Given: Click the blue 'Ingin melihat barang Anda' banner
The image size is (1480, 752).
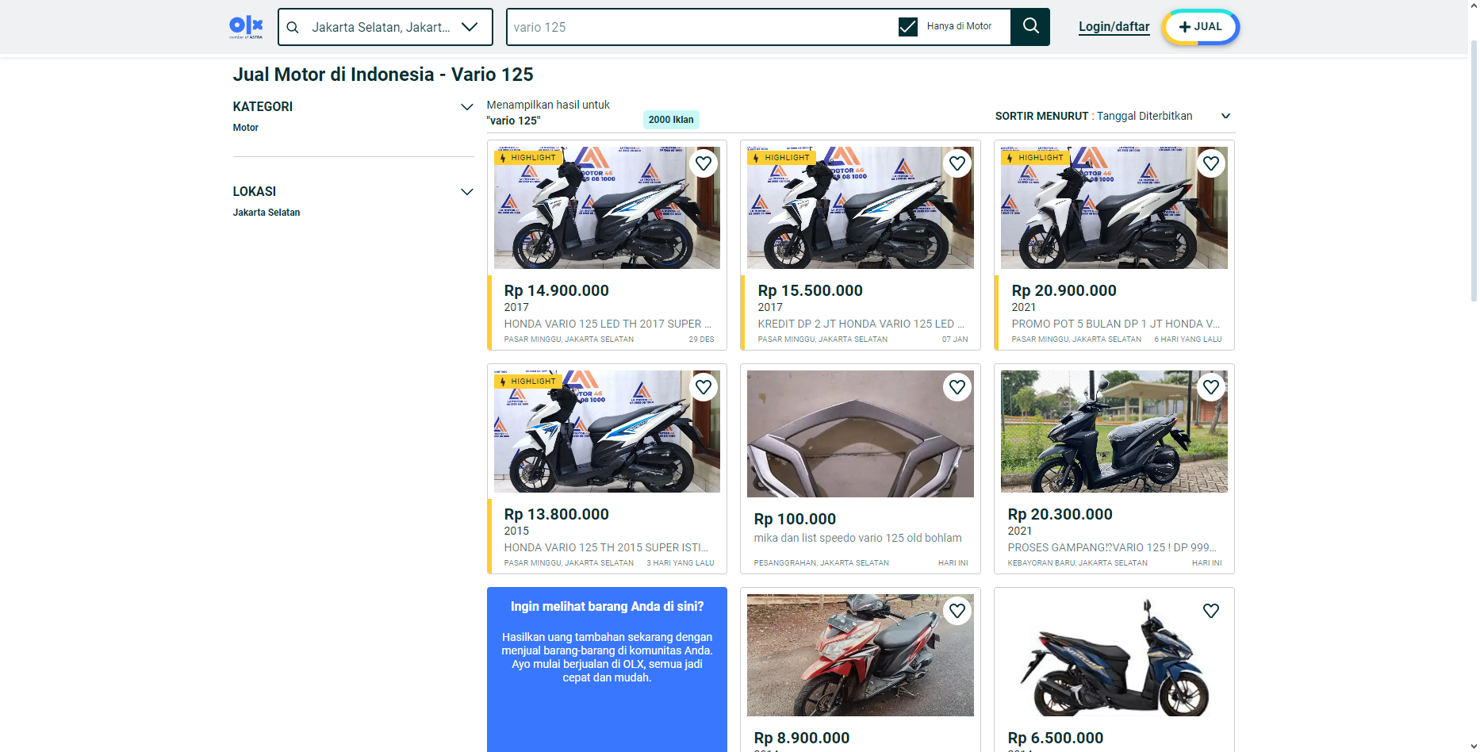Looking at the screenshot, I should (607, 670).
